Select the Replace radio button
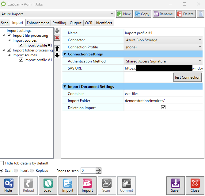The image size is (205, 196). 32,171
